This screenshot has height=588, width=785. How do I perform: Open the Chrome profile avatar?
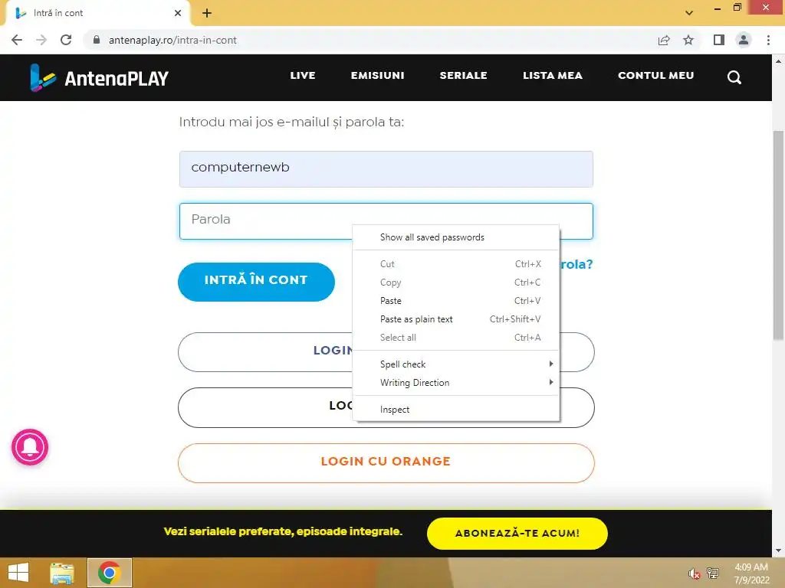[744, 40]
